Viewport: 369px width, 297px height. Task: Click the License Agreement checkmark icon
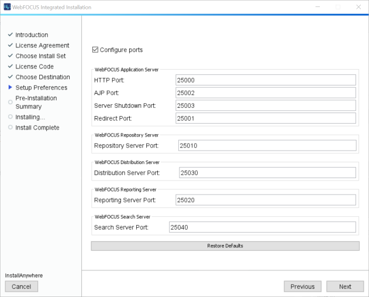[10, 45]
